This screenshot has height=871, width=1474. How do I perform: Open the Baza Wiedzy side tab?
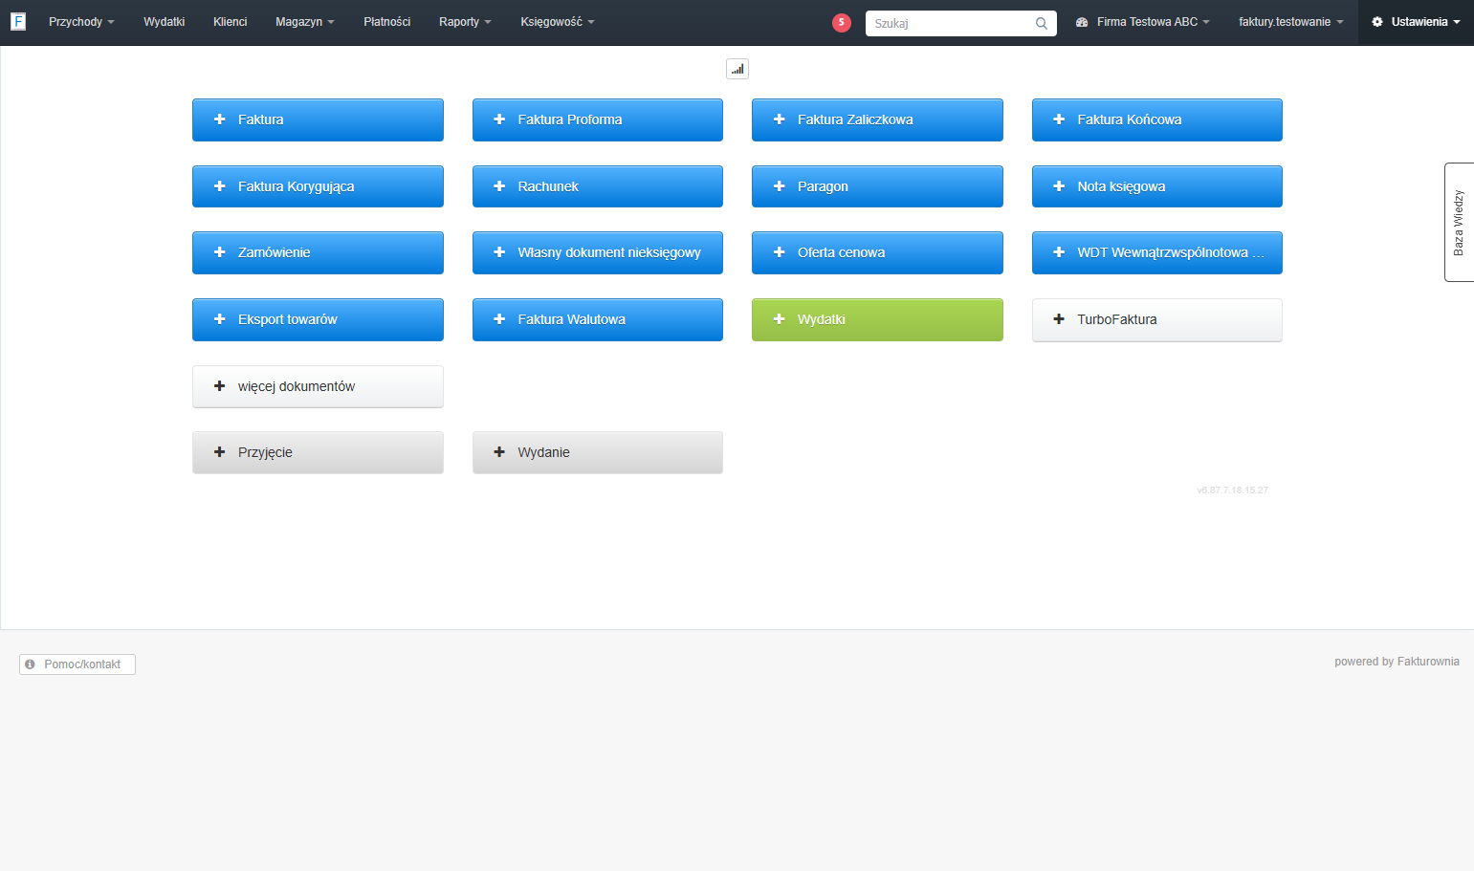coord(1459,222)
